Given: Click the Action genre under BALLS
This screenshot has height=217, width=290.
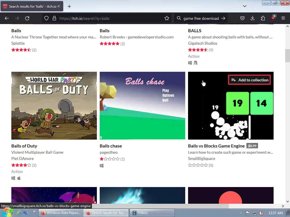Looking at the screenshot, I should [x=194, y=56].
